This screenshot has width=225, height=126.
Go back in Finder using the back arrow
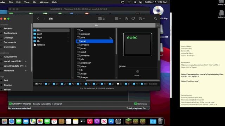38,19
